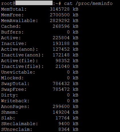Image resolution: width=120 pixels, height=132 pixels.
Task: Click the SwapTotal value 786432
Action: [61, 84]
